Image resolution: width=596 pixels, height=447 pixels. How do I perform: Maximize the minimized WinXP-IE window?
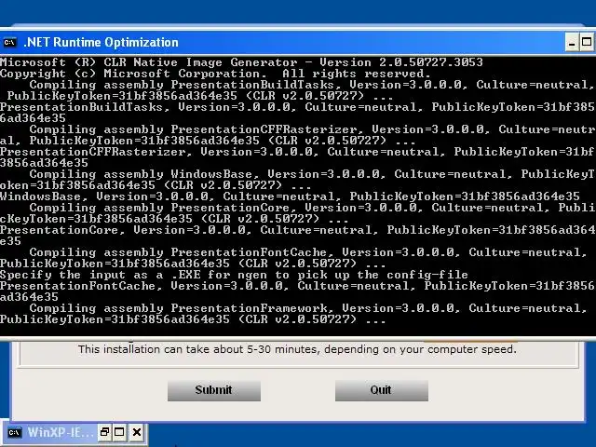pyautogui.click(x=119, y=432)
